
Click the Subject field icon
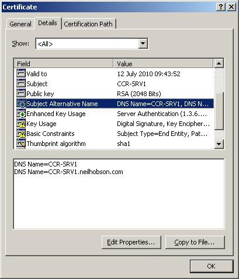click(x=21, y=84)
